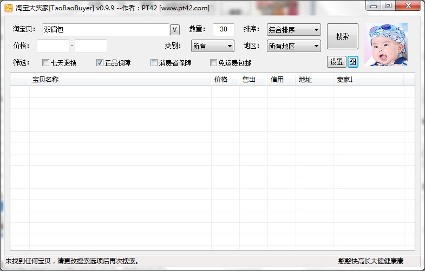Click the TaoBaoBuyer app icon in title bar

pos(9,8)
